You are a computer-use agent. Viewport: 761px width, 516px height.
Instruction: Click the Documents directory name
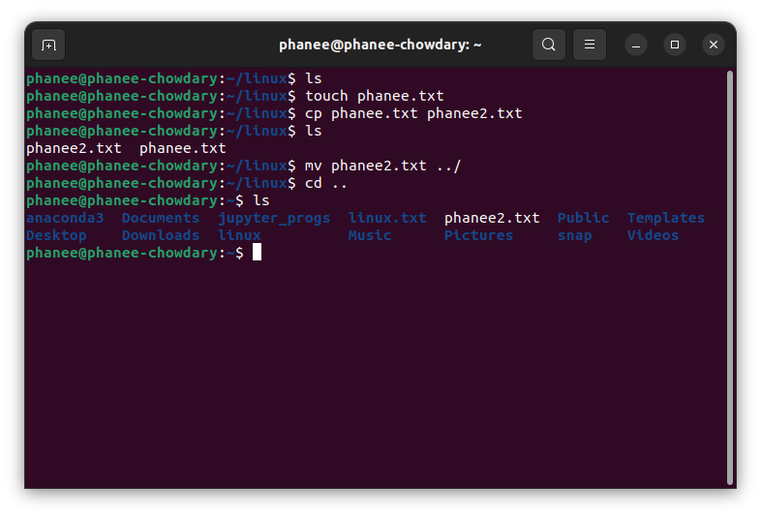click(x=161, y=218)
